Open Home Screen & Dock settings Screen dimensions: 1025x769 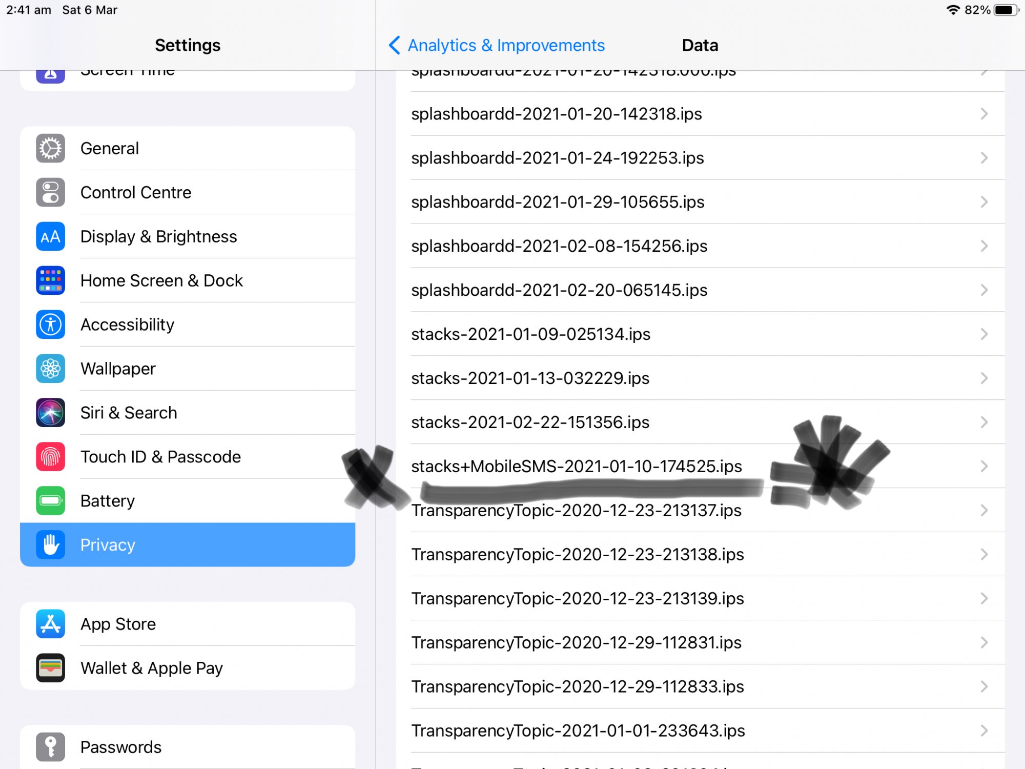[x=188, y=281]
